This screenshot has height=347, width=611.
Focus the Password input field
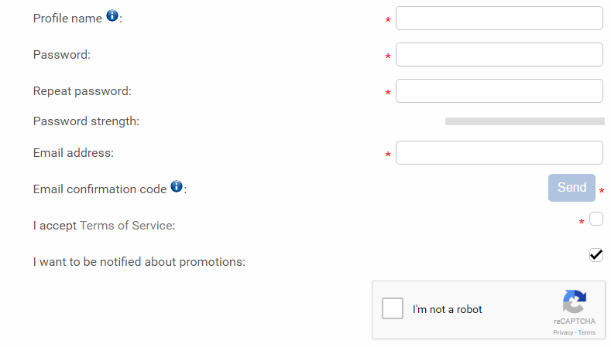point(499,54)
